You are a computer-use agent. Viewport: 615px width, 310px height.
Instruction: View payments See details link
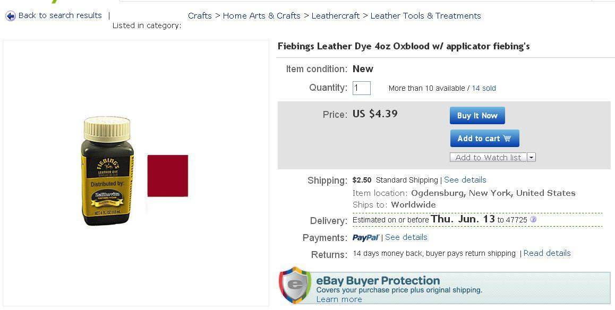tap(406, 237)
